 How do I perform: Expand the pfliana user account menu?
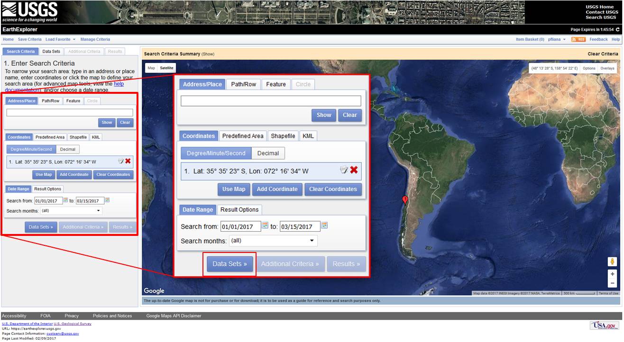point(557,39)
